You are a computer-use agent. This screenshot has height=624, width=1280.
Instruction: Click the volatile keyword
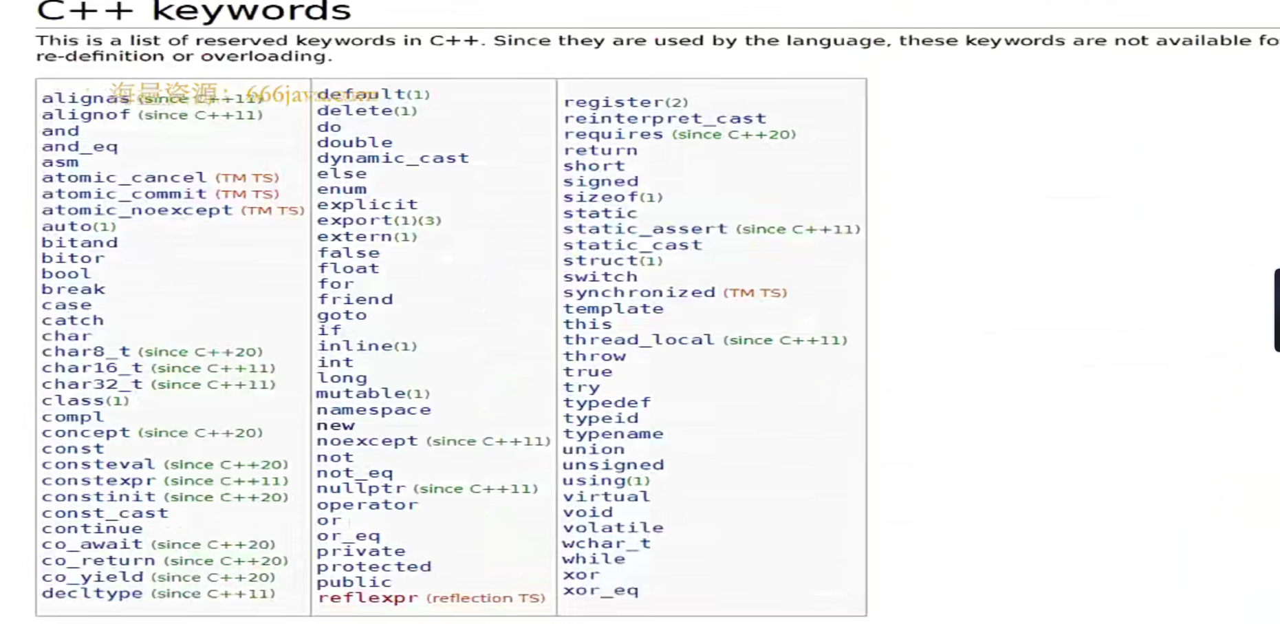(614, 528)
